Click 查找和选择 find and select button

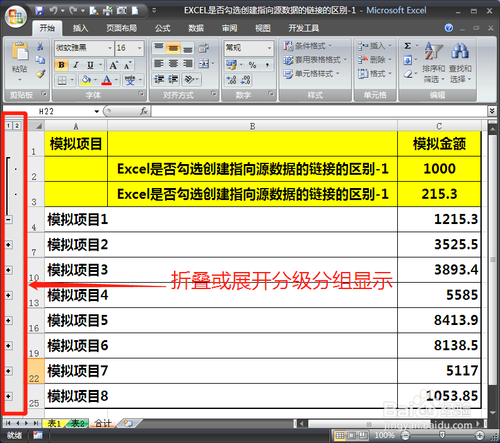[x=460, y=62]
